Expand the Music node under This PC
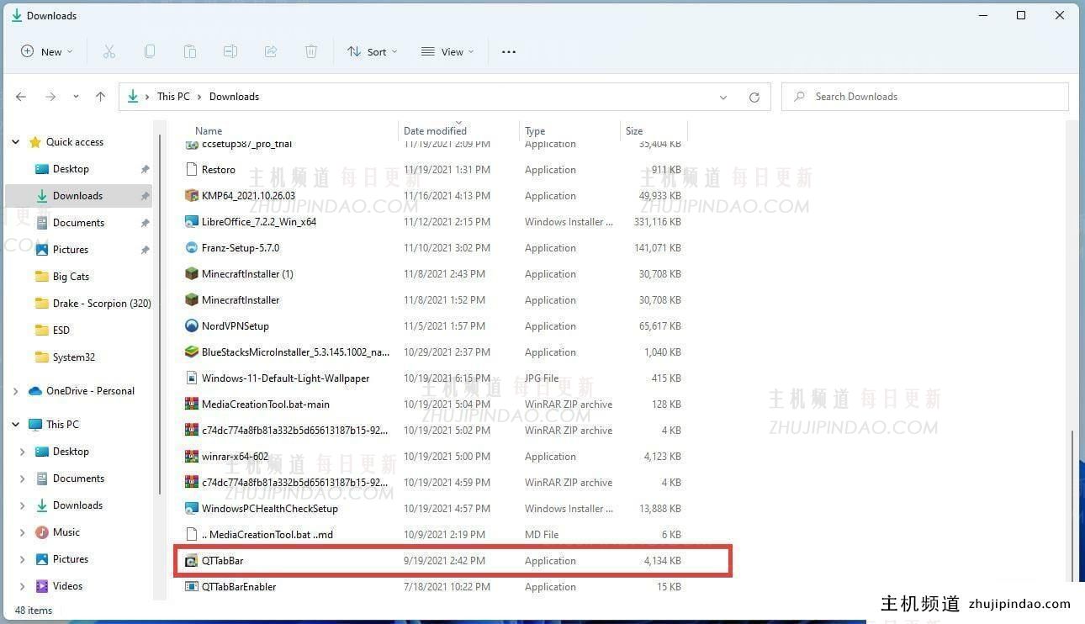Image resolution: width=1085 pixels, height=624 pixels. (22, 532)
